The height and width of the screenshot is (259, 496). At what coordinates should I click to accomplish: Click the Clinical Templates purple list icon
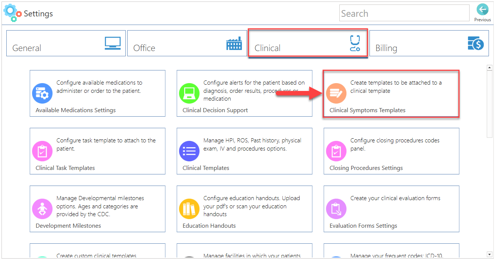pyautogui.click(x=189, y=151)
